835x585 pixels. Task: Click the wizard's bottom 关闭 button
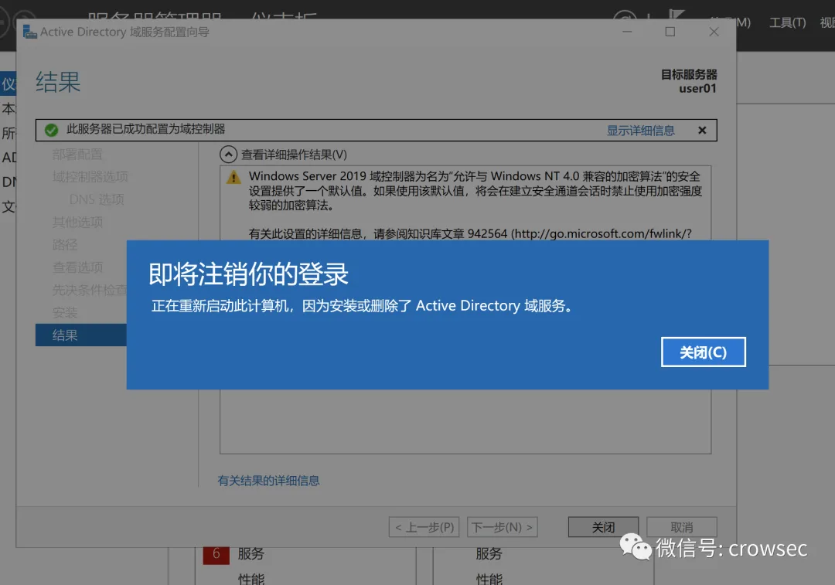point(603,527)
